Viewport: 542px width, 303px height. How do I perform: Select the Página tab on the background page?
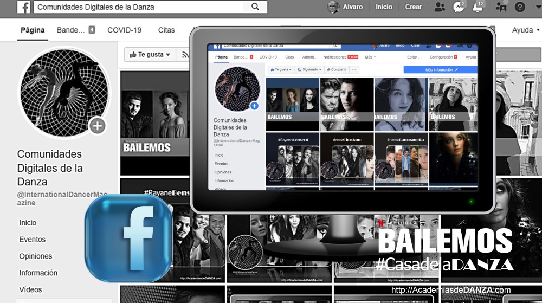click(x=33, y=30)
